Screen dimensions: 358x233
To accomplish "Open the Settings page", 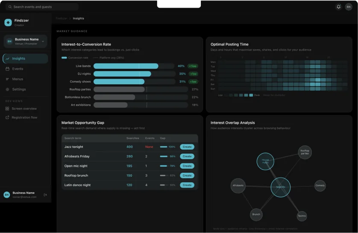I will coord(25,89).
